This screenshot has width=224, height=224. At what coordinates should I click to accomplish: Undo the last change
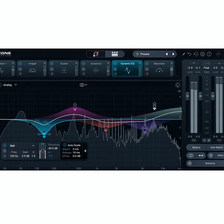(x=189, y=54)
